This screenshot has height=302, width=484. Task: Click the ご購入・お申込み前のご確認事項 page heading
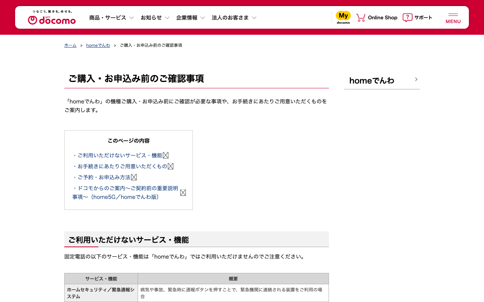[136, 79]
